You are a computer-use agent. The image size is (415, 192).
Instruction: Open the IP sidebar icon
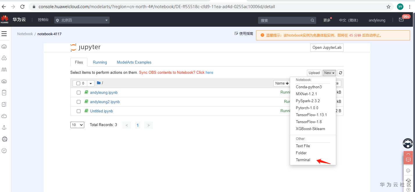4,150
